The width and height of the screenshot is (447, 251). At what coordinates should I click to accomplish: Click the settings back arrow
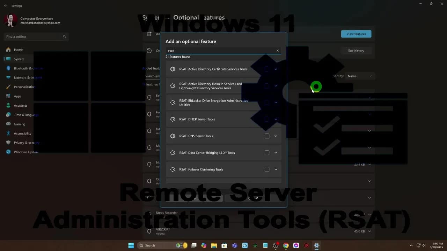[5, 6]
